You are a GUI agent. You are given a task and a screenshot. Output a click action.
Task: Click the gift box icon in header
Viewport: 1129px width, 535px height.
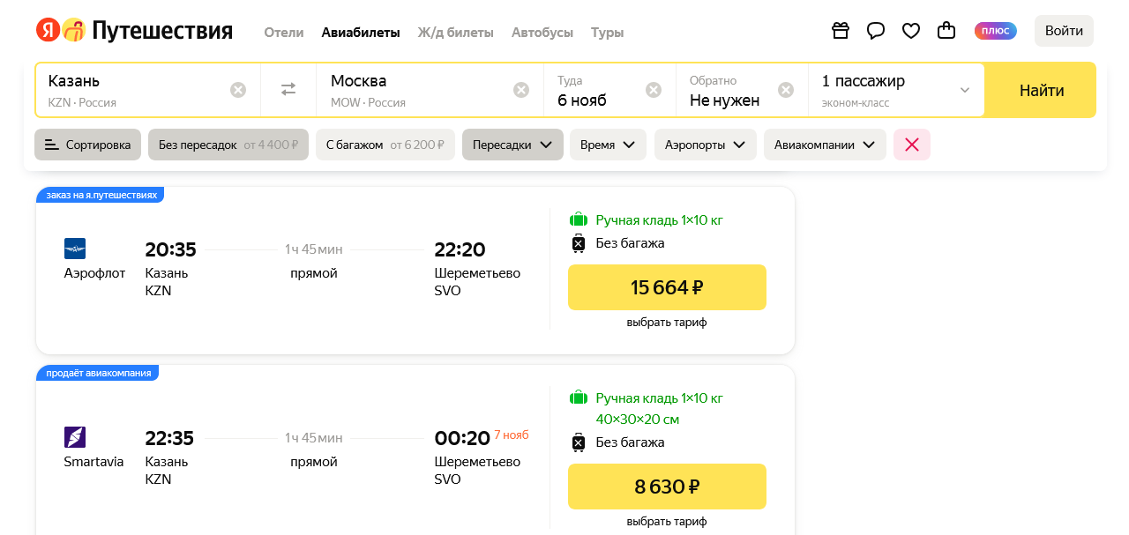coord(841,31)
